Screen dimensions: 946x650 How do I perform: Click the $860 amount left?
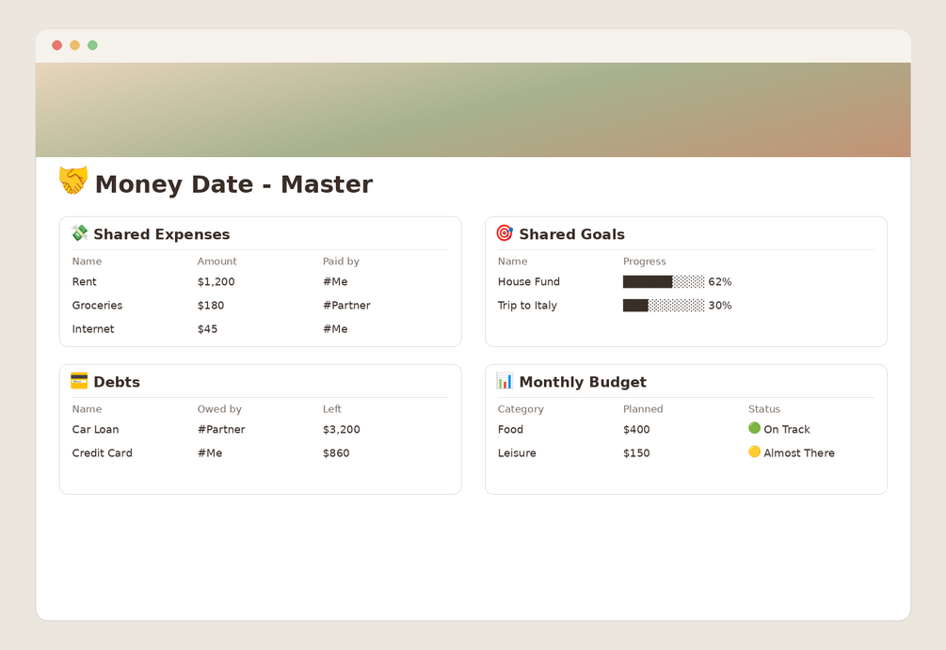[x=336, y=452]
